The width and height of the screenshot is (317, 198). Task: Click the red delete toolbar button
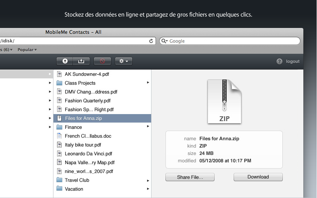click(x=102, y=61)
